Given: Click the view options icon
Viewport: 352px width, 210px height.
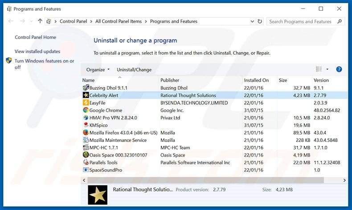Looking at the screenshot, I should pos(319,69).
